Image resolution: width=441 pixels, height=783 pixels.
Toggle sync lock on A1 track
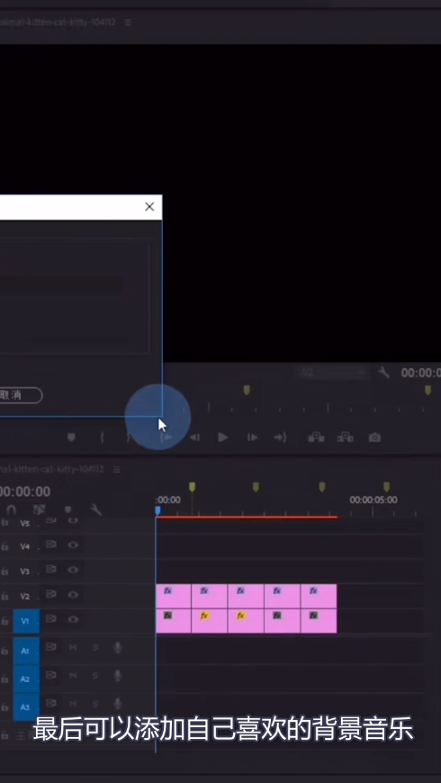click(x=51, y=647)
